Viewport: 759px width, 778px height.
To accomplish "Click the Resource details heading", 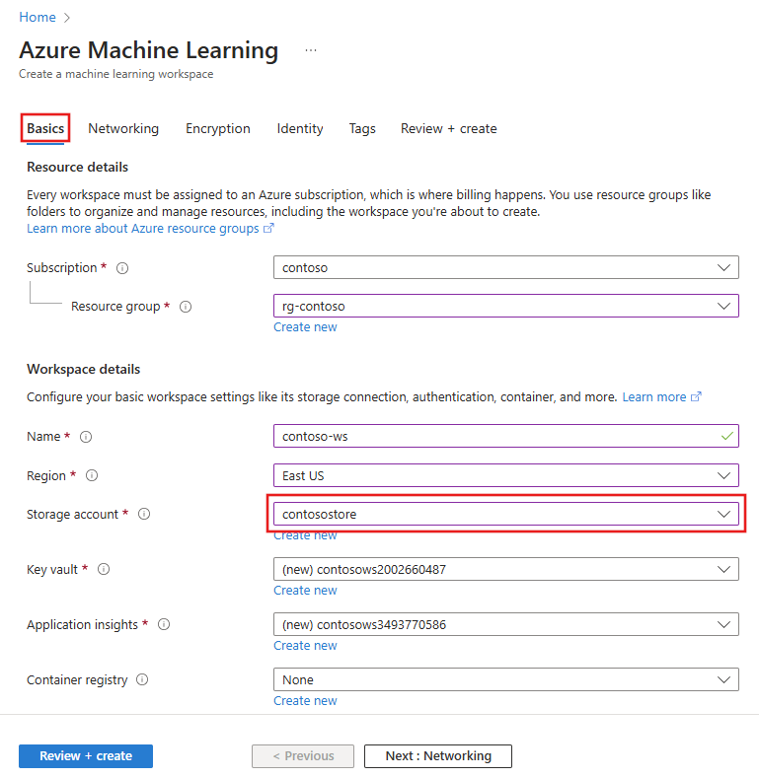I will 78,168.
